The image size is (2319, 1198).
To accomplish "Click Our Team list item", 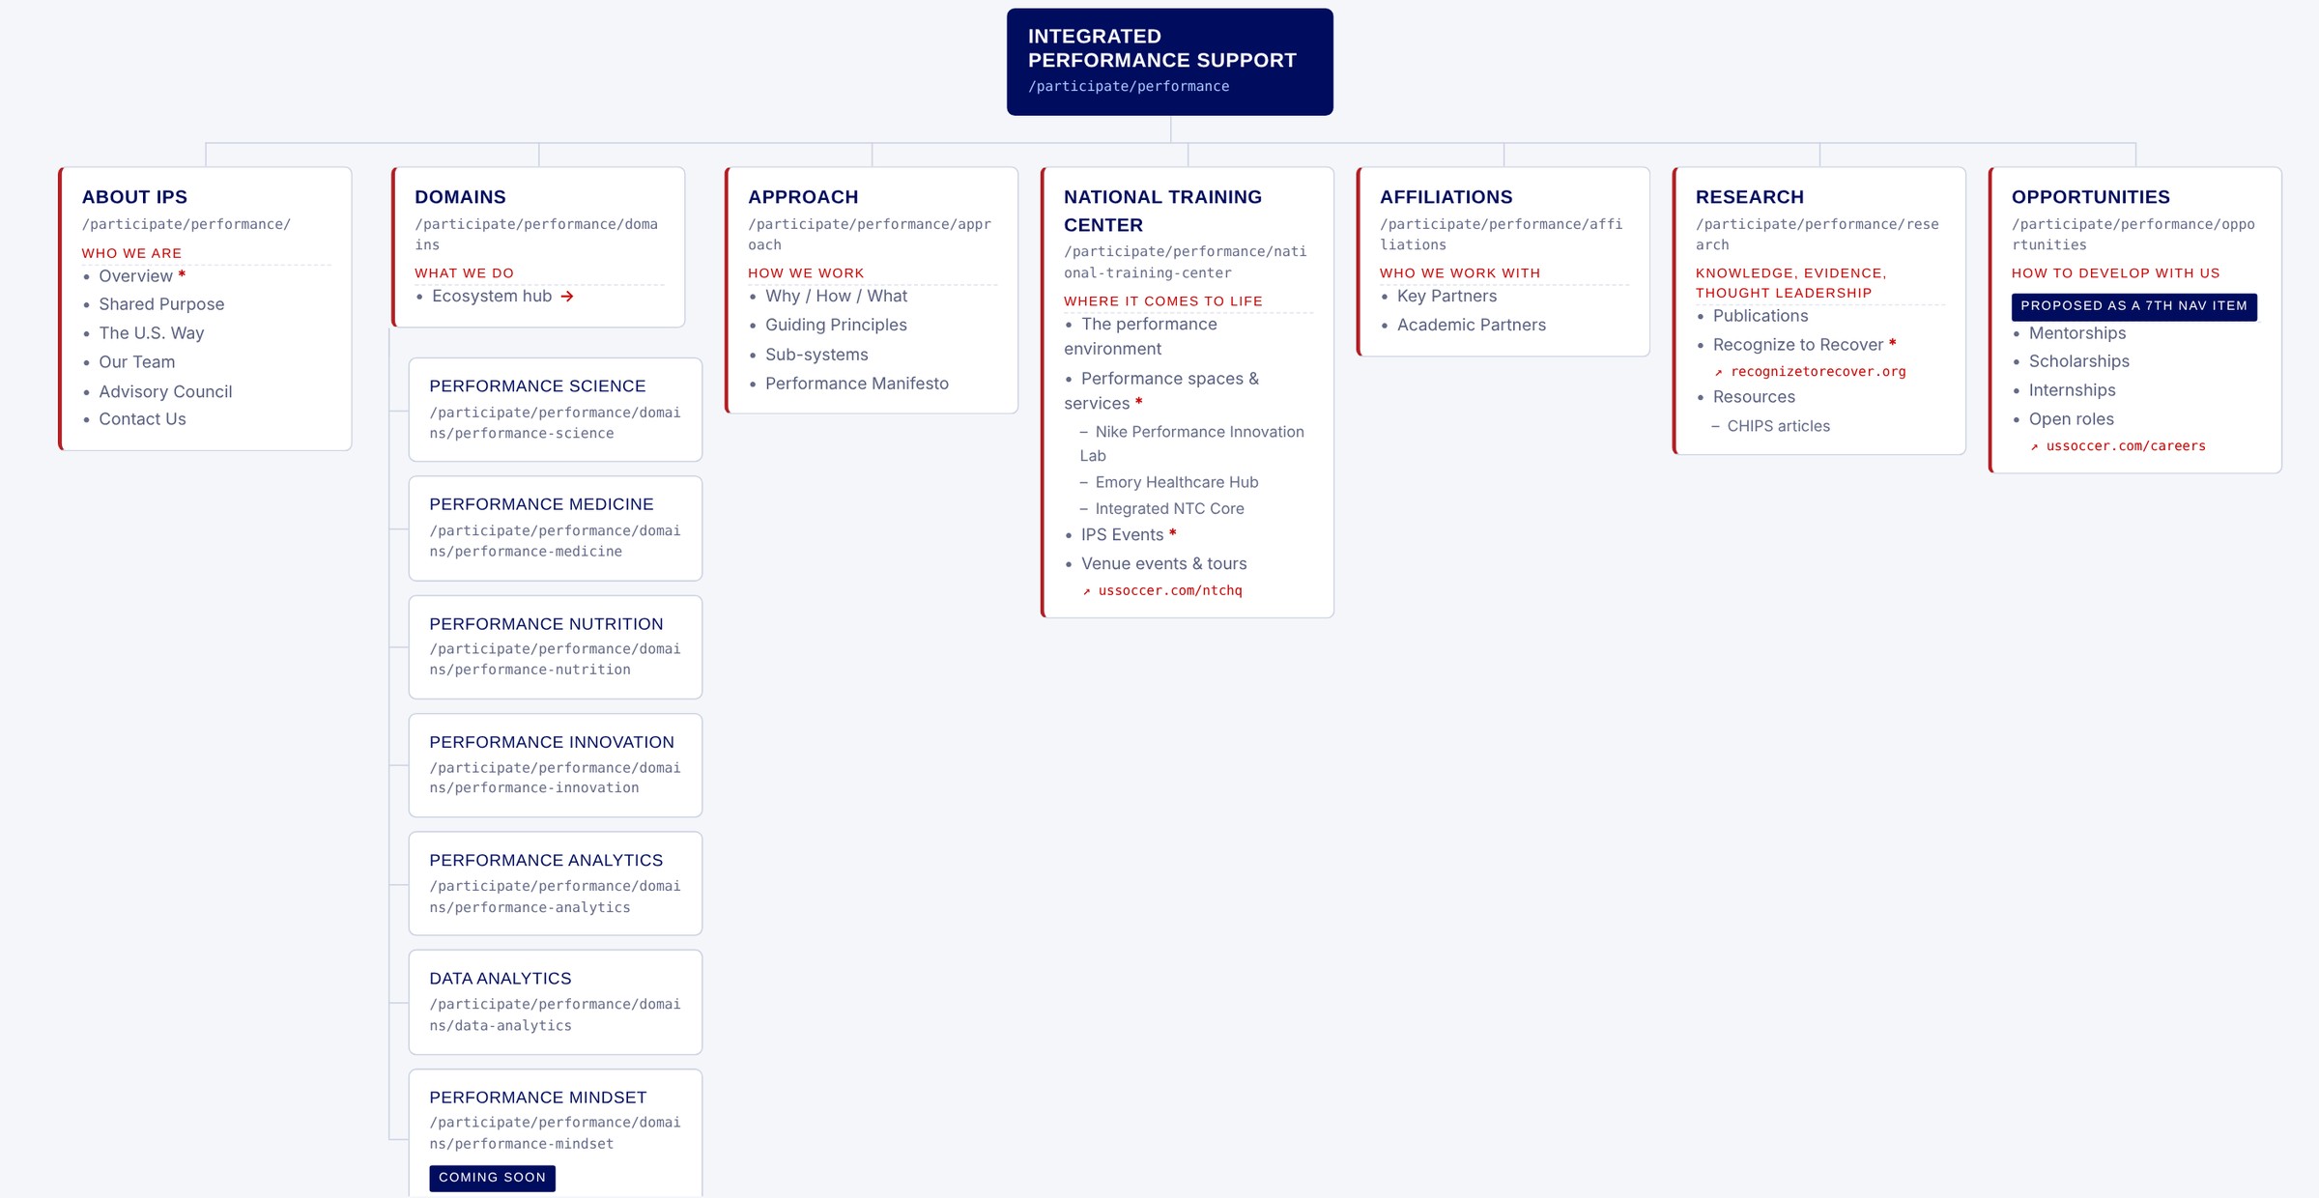I will point(137,362).
